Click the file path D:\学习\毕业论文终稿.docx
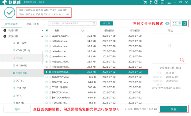Image resolution: width=191 pixels, height=116 pixels. pyautogui.click(x=166, y=88)
